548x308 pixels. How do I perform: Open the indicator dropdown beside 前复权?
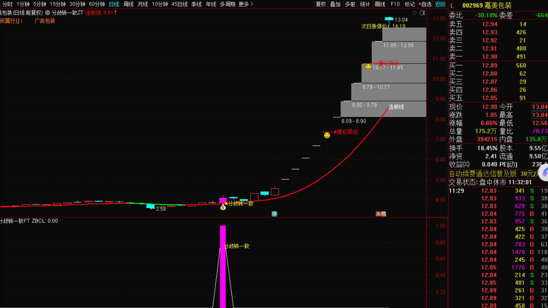48,13
